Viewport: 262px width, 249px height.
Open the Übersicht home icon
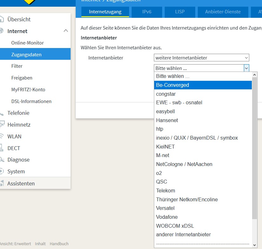click(x=2, y=19)
